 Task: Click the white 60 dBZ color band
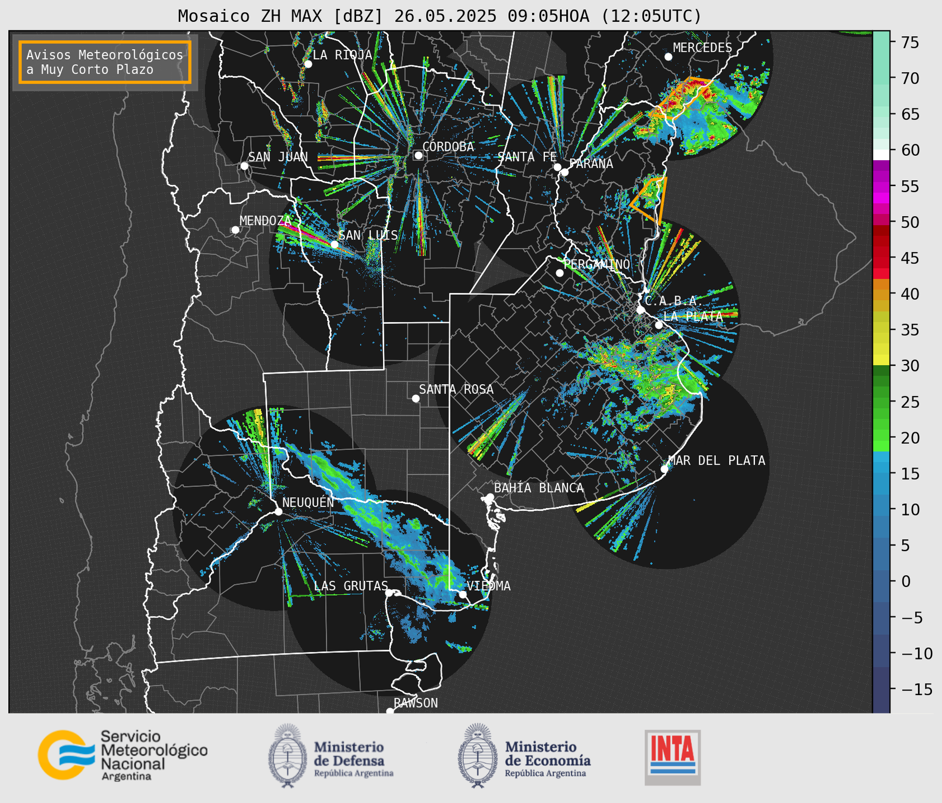(881, 155)
